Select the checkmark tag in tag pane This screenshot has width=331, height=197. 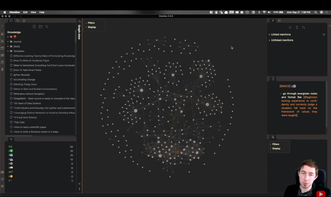11,151
